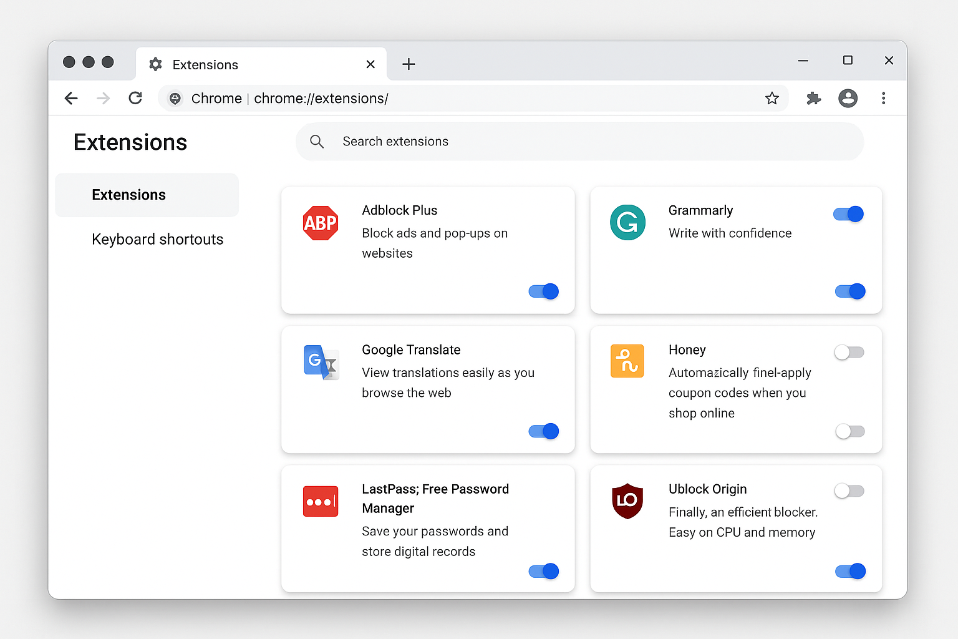Screen dimensions: 958x639
Task: Click the Google Translate extension icon
Action: 321,362
